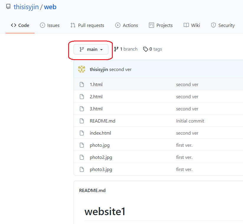Switch to the Code tab
243x224 pixels.
click(20, 25)
